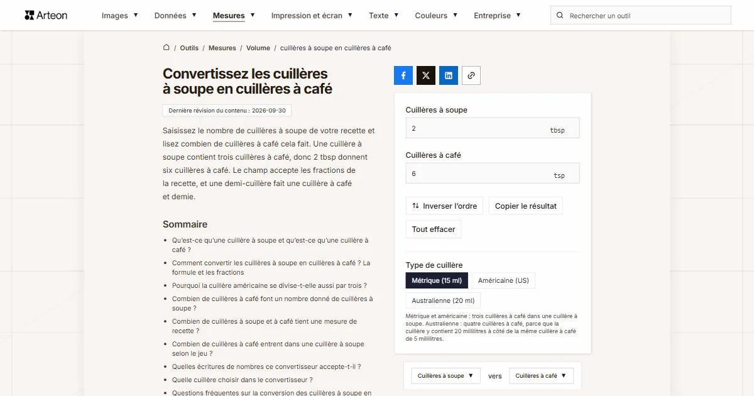Click Copier le résultat button
The width and height of the screenshot is (754, 396).
point(526,206)
